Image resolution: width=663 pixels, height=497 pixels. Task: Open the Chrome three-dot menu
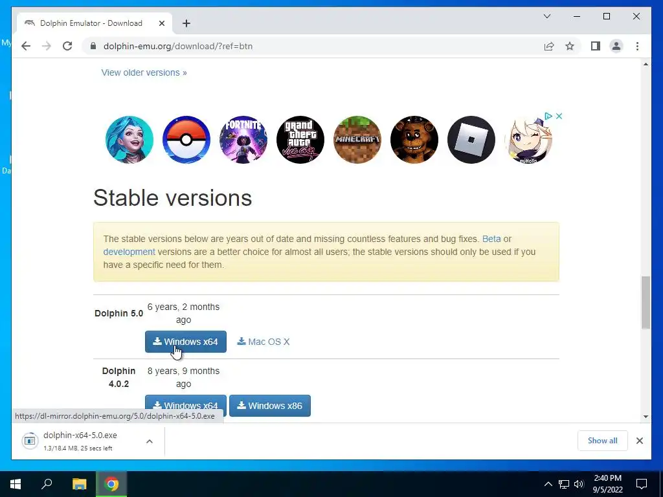tap(637, 46)
